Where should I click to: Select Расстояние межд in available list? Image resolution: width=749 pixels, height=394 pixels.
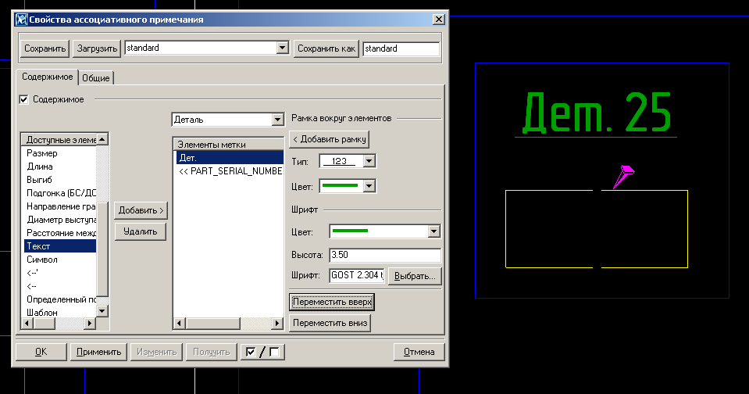pyautogui.click(x=59, y=233)
